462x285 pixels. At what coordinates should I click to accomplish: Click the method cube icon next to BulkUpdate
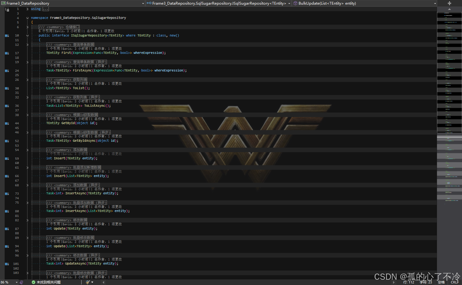tap(295, 3)
